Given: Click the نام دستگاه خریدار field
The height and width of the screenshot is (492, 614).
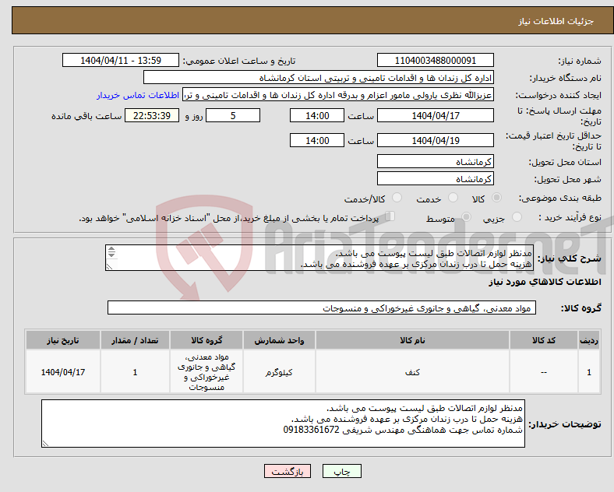Looking at the screenshot, I should (319, 77).
